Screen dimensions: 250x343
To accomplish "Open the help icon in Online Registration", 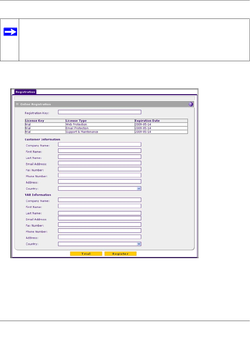I will [191, 104].
